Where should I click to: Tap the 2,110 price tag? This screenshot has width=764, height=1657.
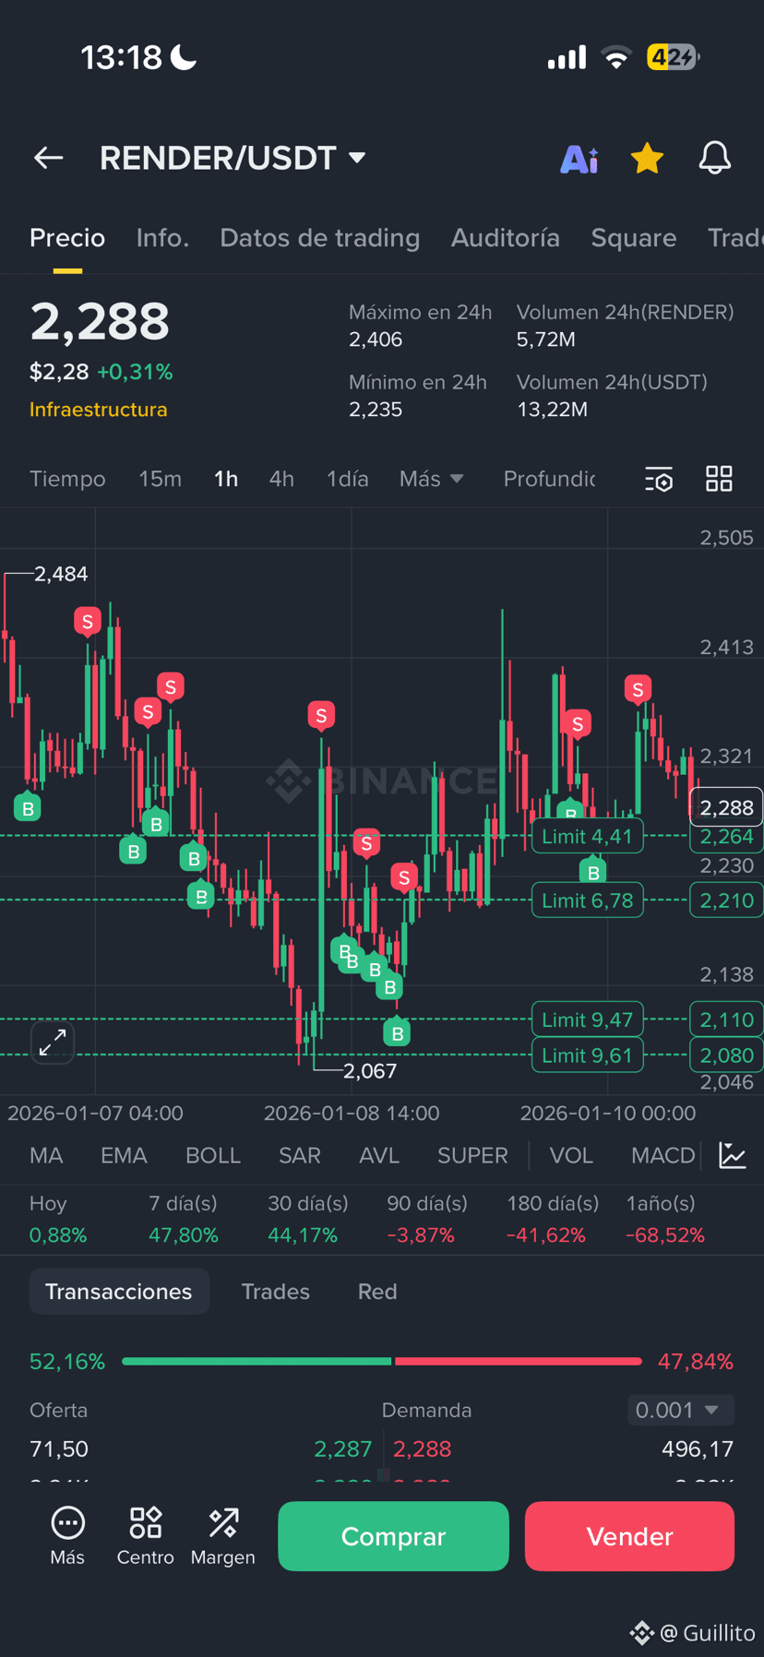coord(726,1019)
